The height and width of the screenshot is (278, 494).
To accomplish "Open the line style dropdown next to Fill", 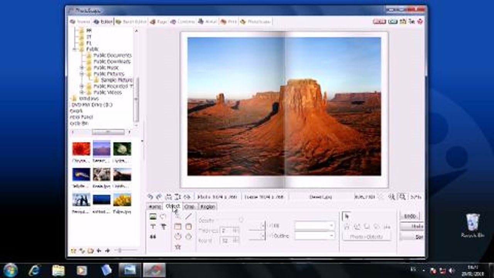I will [x=264, y=225].
